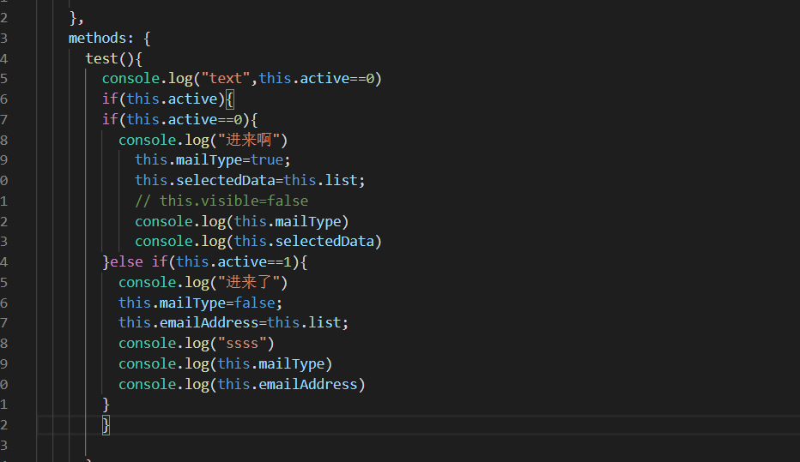Click console.log("text",this.active==0) line

pyautogui.click(x=242, y=79)
